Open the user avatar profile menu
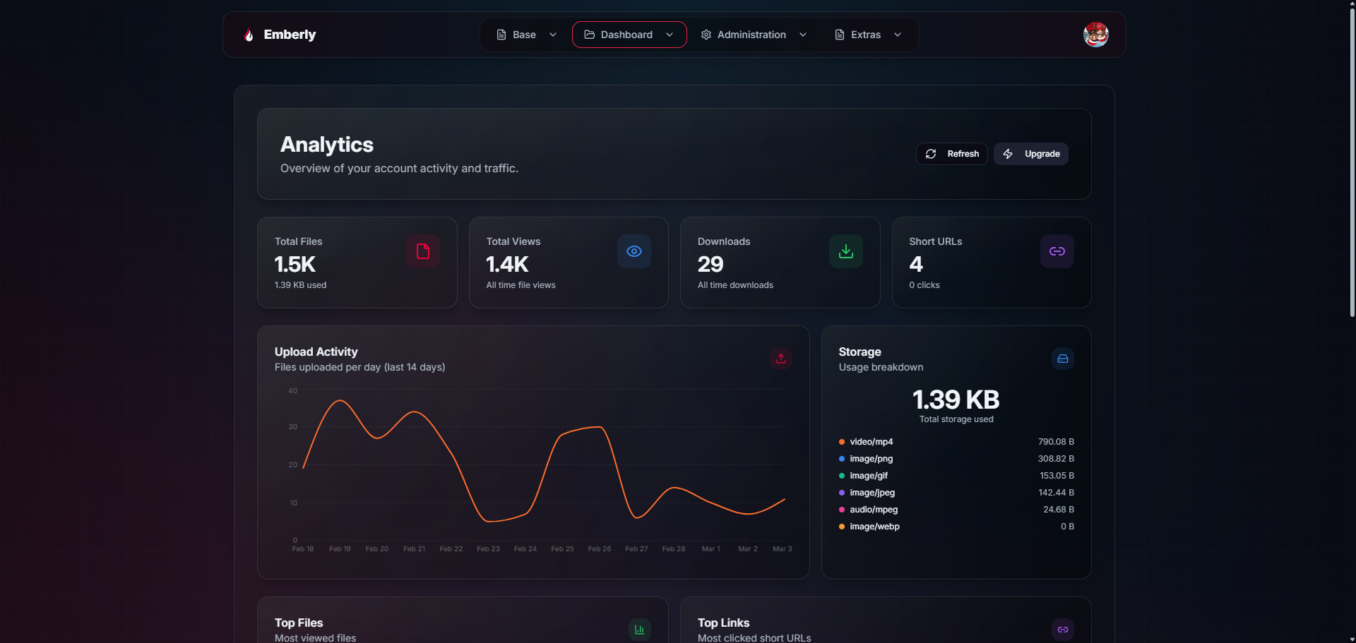 (1096, 35)
